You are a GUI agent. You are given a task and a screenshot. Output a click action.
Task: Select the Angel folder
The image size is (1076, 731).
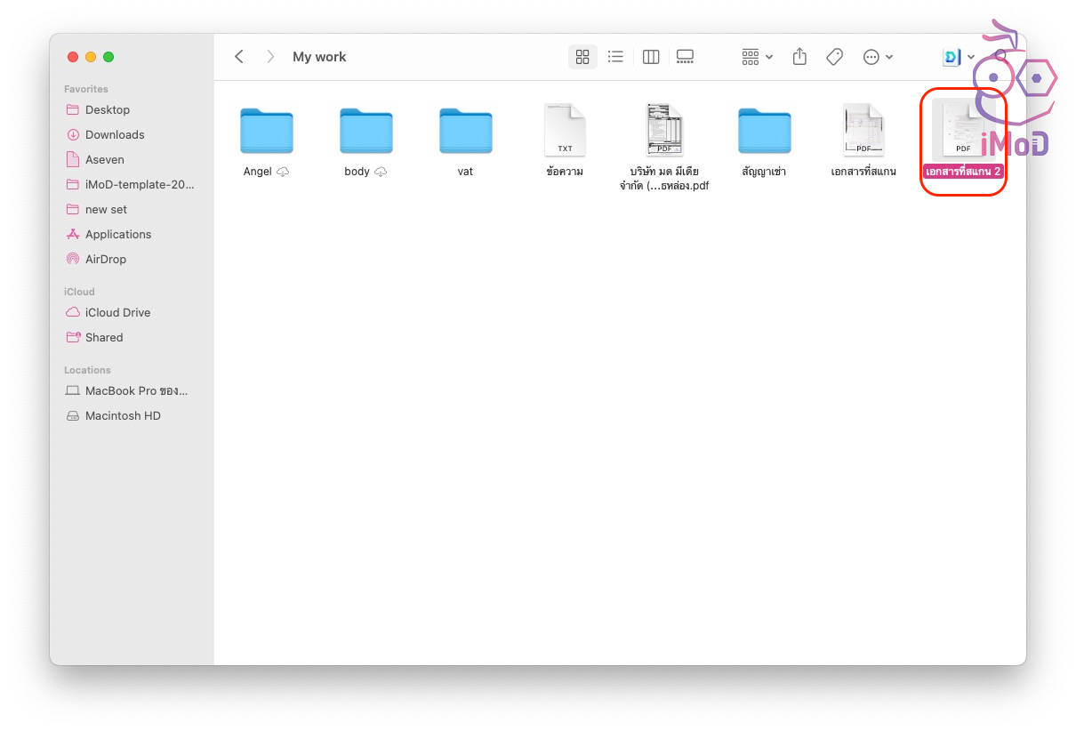(267, 132)
